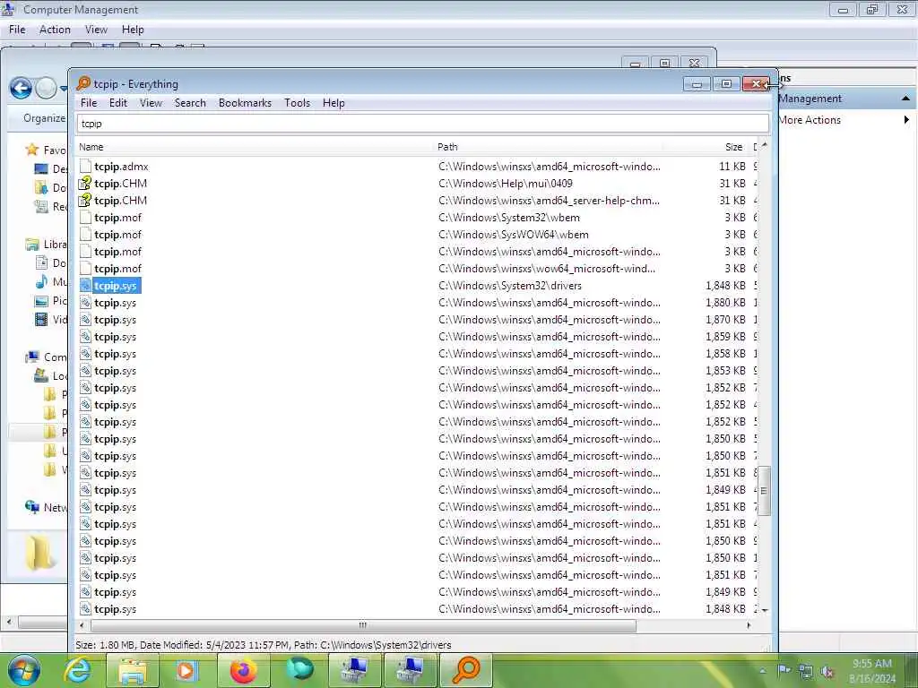Select the tcpip.admx file icon

[85, 167]
